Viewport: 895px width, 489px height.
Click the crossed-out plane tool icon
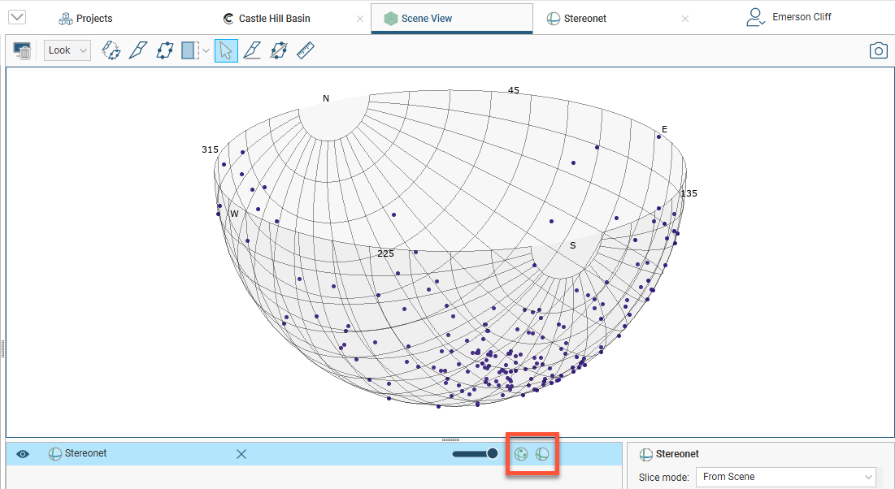[279, 50]
